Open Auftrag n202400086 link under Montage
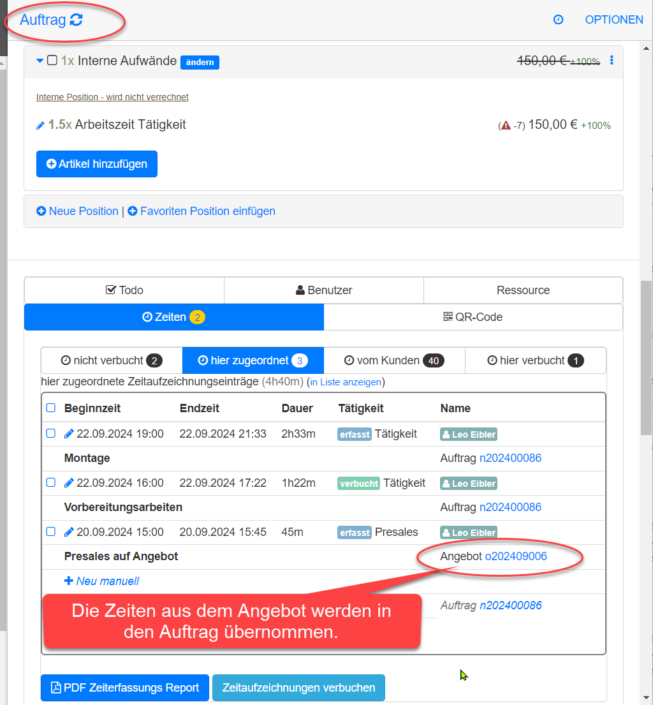 pos(510,458)
